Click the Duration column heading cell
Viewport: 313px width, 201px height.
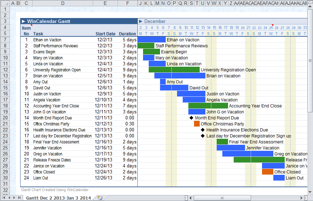pyautogui.click(x=127, y=34)
